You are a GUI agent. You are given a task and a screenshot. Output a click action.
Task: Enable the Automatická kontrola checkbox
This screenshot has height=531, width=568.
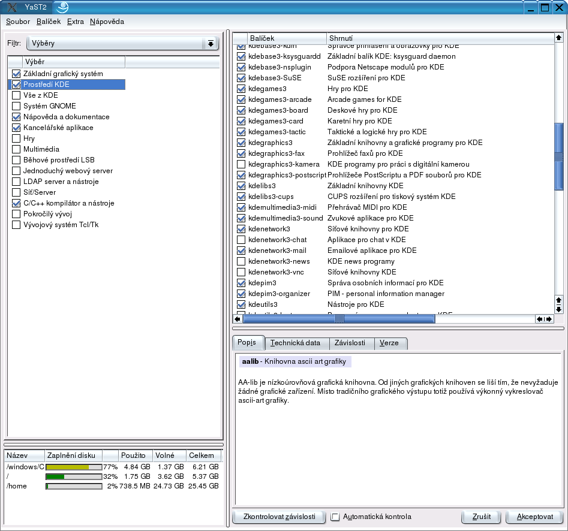pos(335,517)
